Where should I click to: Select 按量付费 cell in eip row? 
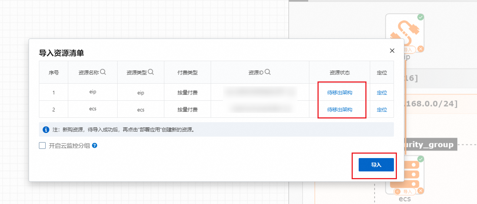click(x=187, y=93)
